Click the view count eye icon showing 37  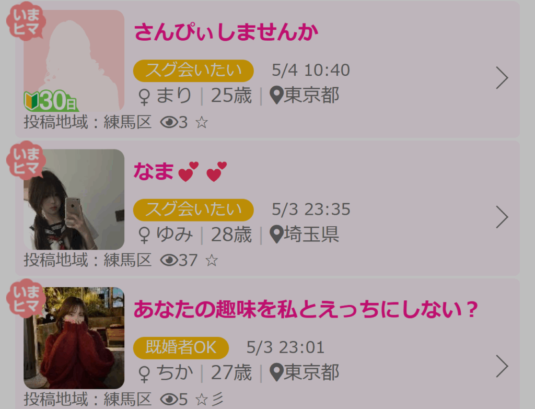point(169,260)
